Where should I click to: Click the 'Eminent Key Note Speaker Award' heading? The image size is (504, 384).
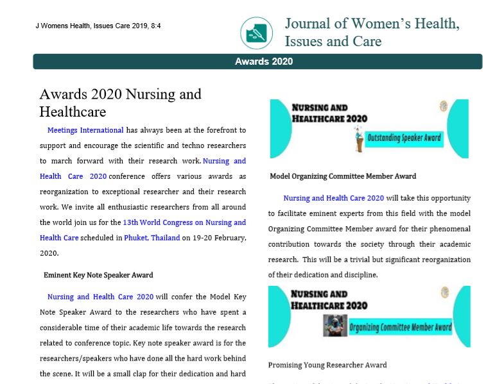(98, 275)
